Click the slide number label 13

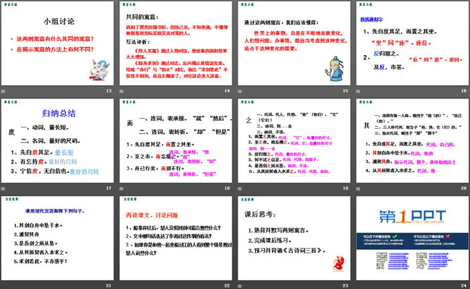(x=109, y=91)
